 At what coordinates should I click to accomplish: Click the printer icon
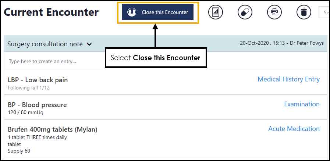click(274, 12)
